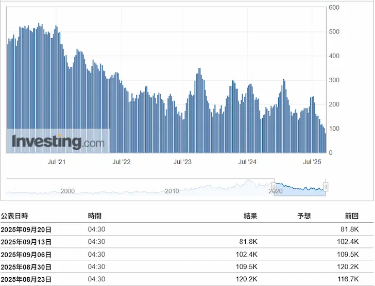Select the 2025年08月23日 release row date
This screenshot has width=375, height=286.
point(26,280)
